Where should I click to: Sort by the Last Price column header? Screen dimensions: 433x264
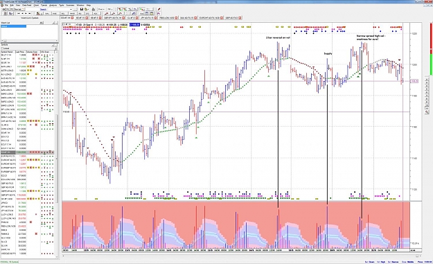(x=20, y=52)
